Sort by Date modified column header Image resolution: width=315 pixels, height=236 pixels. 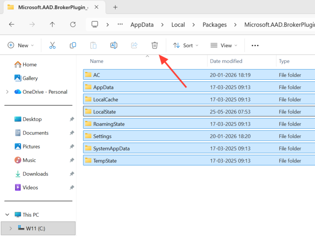tap(226, 61)
